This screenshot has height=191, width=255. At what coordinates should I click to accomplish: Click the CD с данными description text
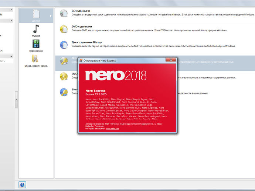click(x=163, y=15)
